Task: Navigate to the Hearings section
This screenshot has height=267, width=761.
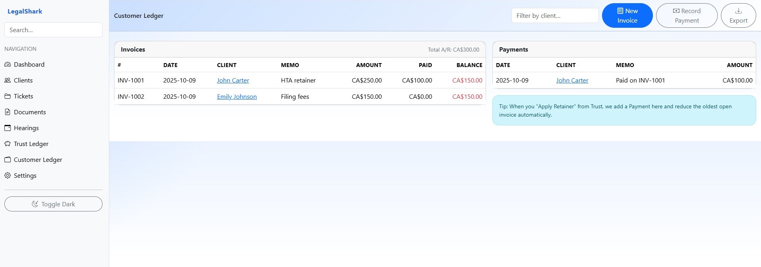Action: (26, 128)
